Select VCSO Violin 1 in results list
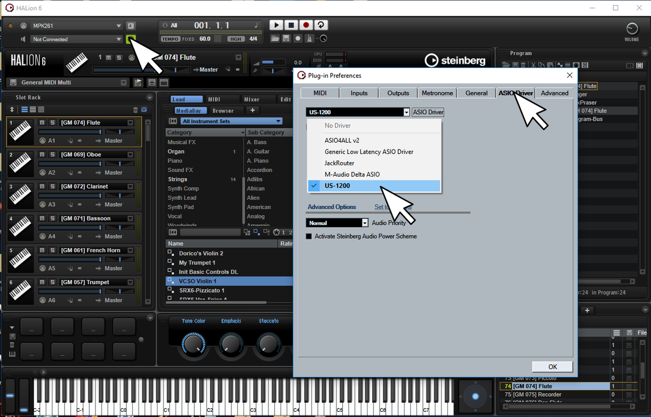The width and height of the screenshot is (651, 417). [x=229, y=281]
